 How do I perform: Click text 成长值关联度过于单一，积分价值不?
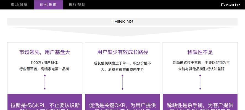(122, 63)
